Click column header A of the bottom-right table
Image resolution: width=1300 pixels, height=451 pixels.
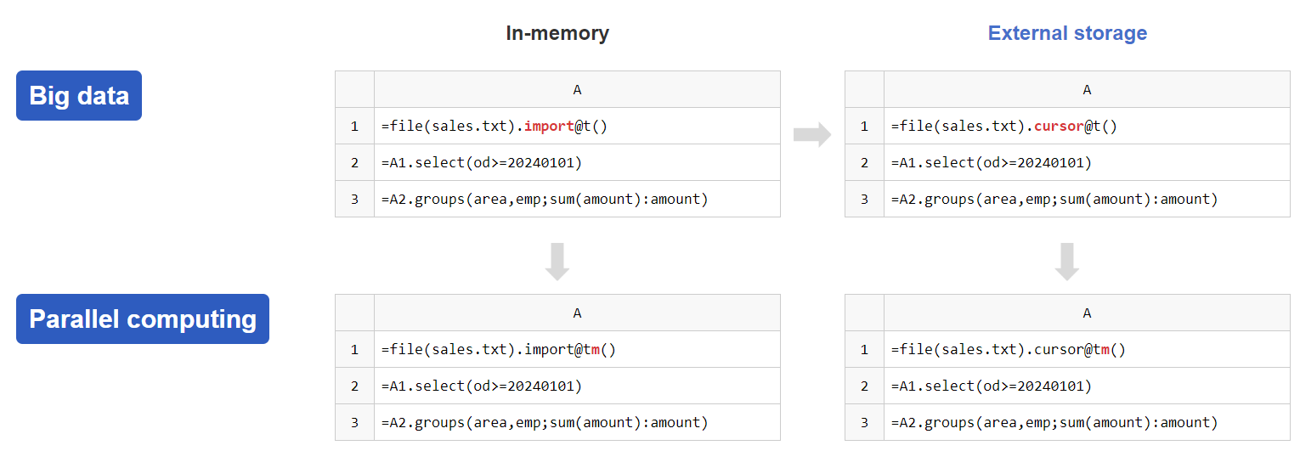click(x=1087, y=313)
